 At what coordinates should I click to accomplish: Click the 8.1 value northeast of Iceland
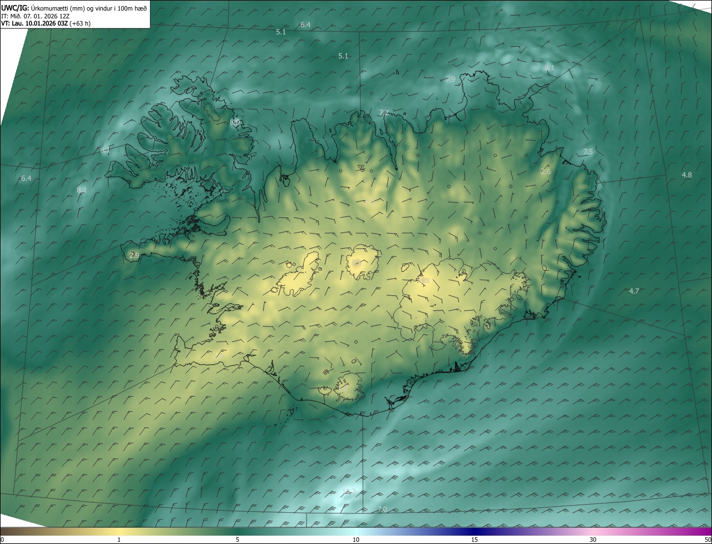pyautogui.click(x=549, y=67)
